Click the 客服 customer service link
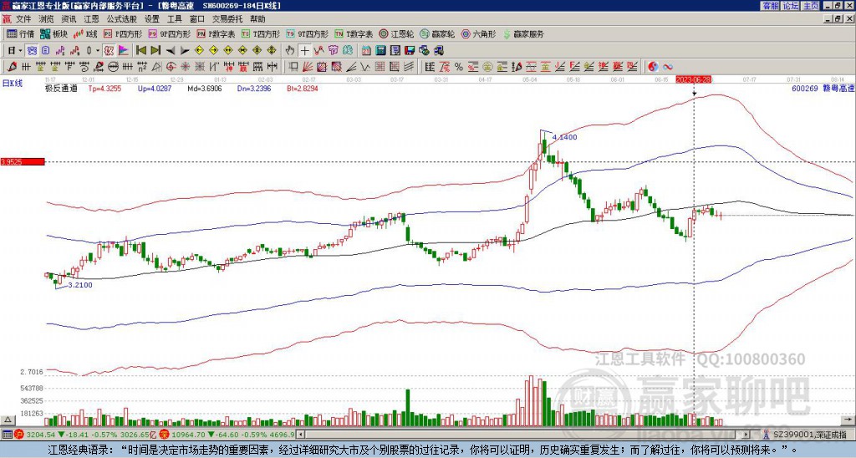856x458 pixels. (x=770, y=5)
